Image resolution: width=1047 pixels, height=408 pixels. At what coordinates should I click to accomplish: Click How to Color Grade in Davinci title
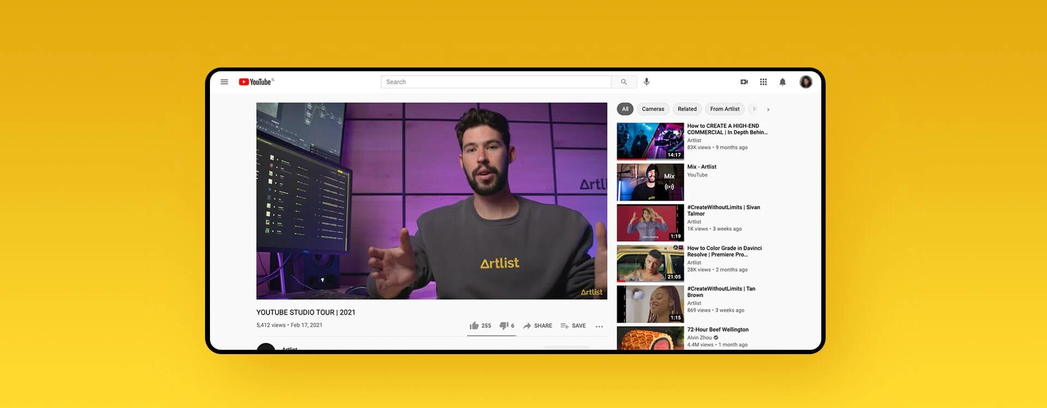click(725, 251)
